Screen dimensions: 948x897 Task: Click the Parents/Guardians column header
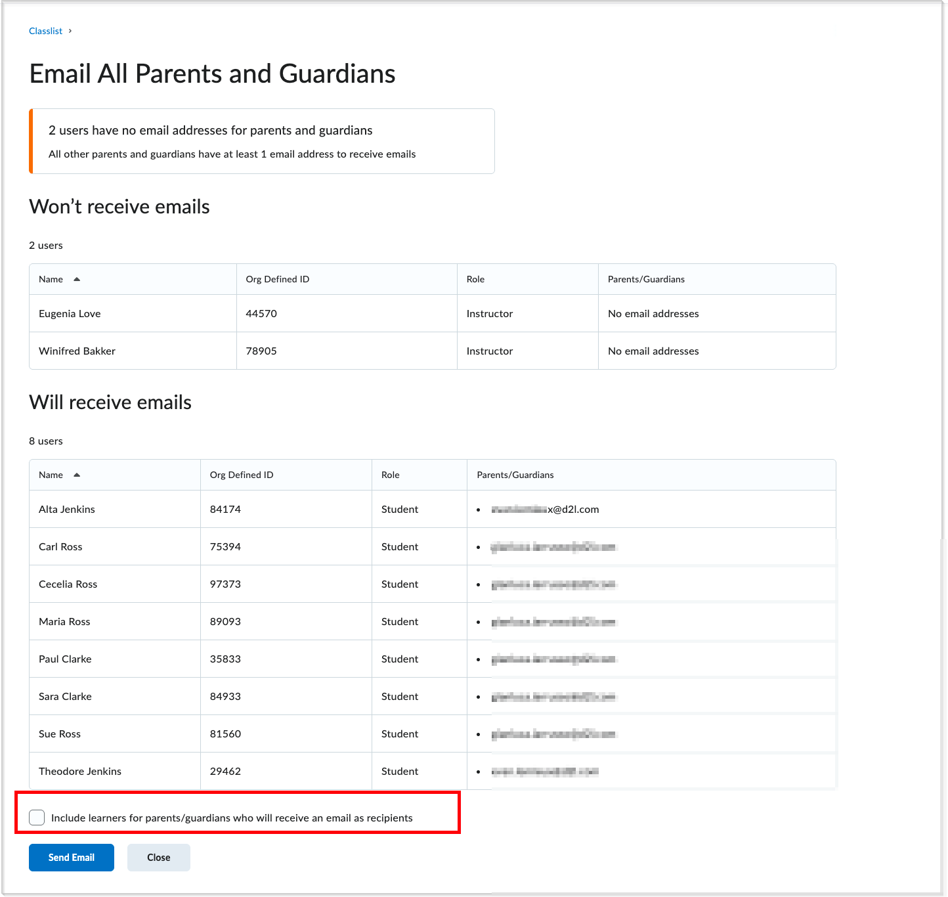(646, 278)
